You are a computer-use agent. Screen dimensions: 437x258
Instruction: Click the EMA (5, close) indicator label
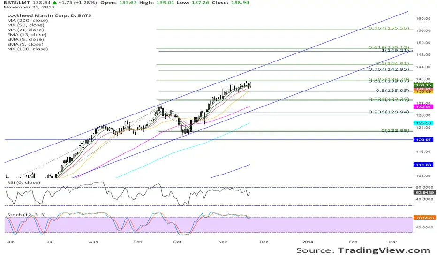tap(25, 44)
